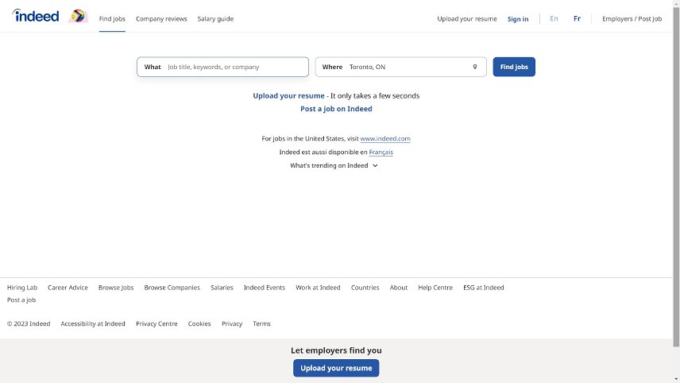Select En language option

(x=554, y=18)
